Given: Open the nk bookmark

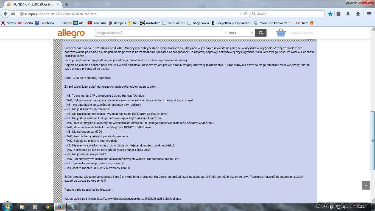Looking at the screenshot, I should coord(78,23).
